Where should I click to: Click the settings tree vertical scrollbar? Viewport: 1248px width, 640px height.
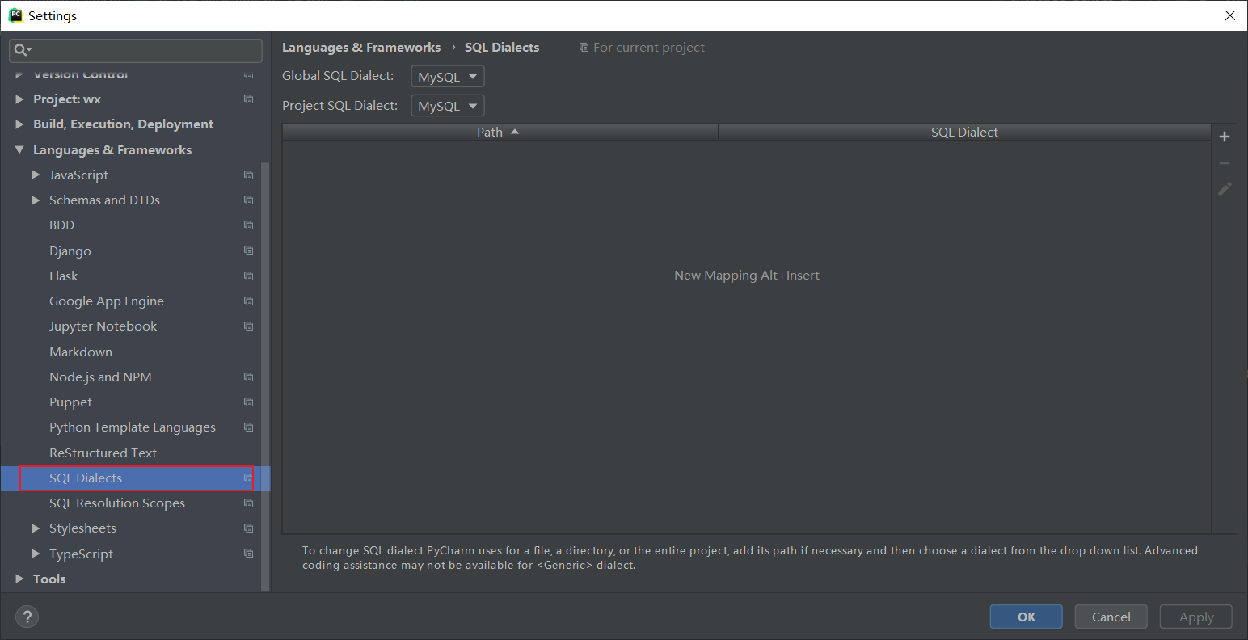(266, 376)
